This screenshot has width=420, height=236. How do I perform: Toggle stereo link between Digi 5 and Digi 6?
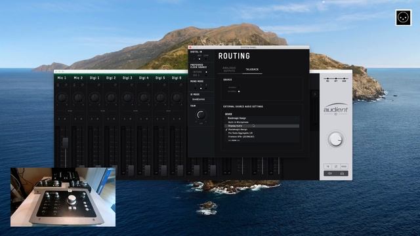point(169,111)
